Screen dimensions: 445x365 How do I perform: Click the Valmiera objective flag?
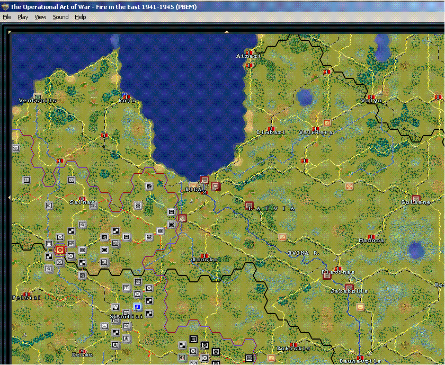coord(316,129)
